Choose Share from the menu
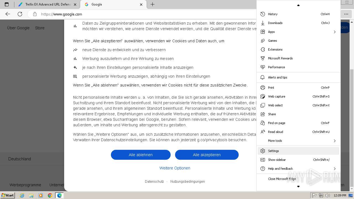Image resolution: width=354 pixels, height=199 pixels. click(x=298, y=114)
